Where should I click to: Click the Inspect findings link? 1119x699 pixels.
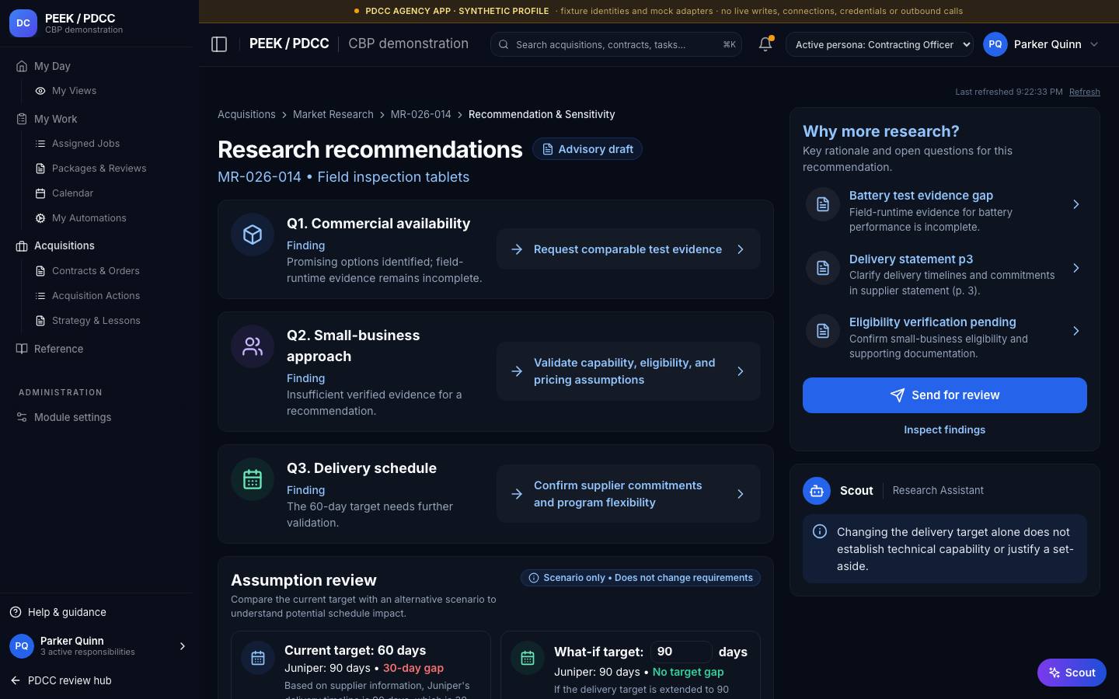pyautogui.click(x=944, y=429)
